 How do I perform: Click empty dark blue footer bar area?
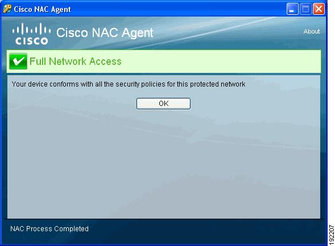point(205,231)
